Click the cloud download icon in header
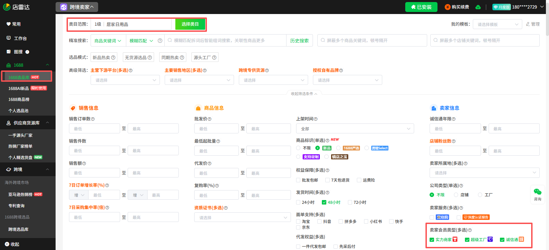The image size is (549, 250). tap(478, 7)
